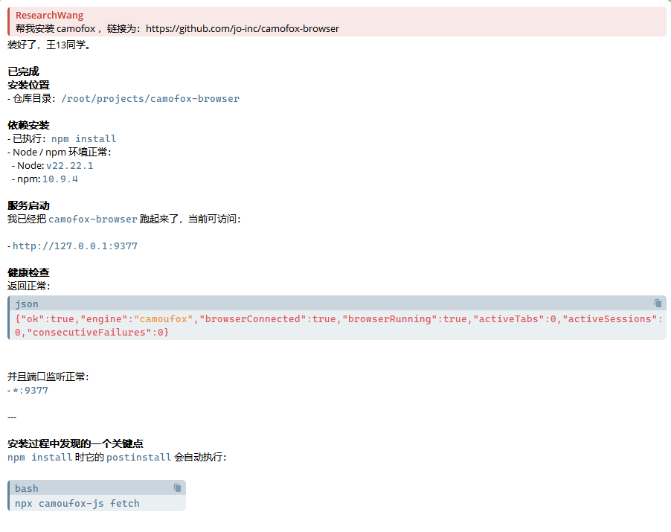This screenshot has width=671, height=532.
Task: Click the /root/projects/camofox-browser directory path
Action: 150,98
